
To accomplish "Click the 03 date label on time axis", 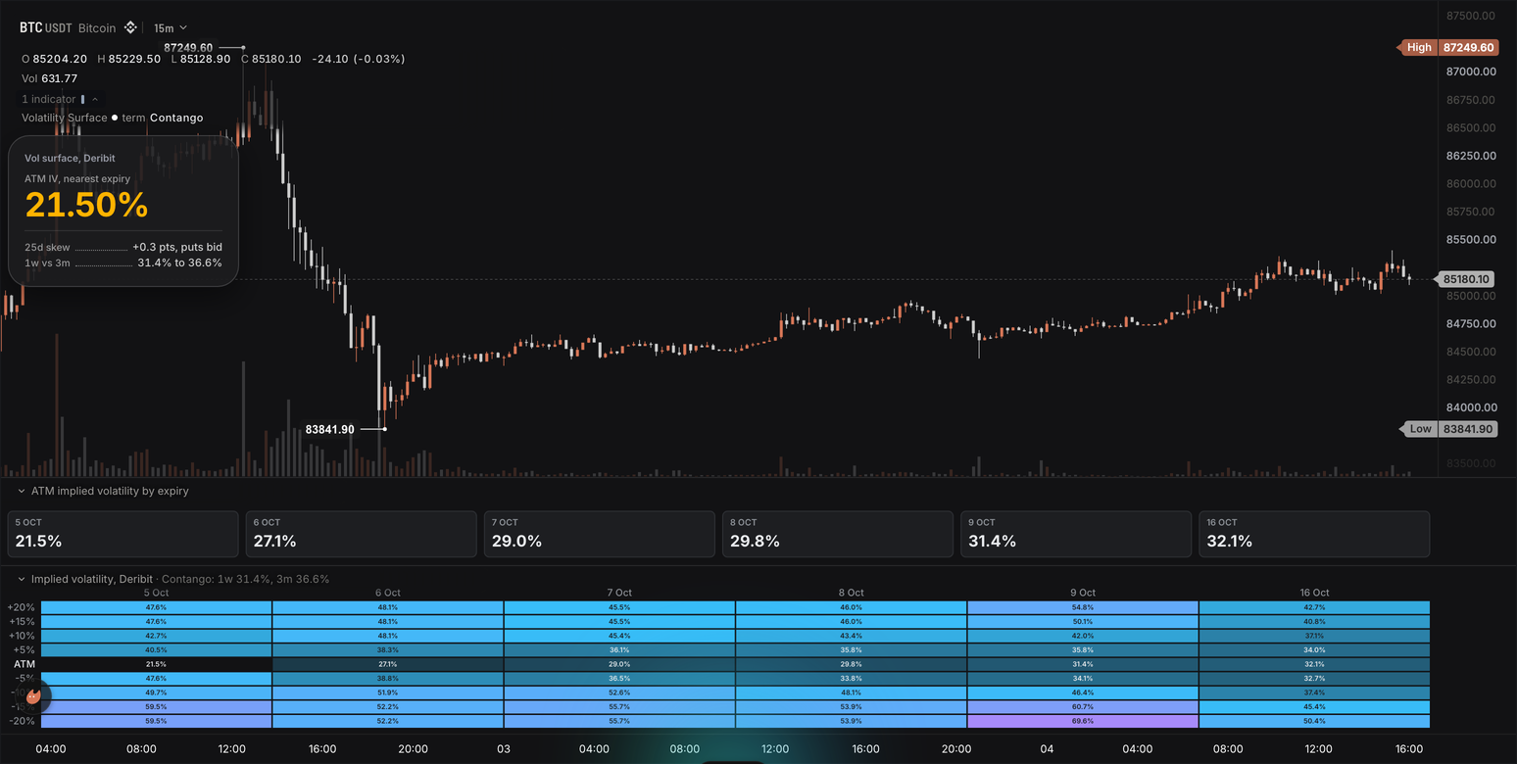I will click(503, 749).
